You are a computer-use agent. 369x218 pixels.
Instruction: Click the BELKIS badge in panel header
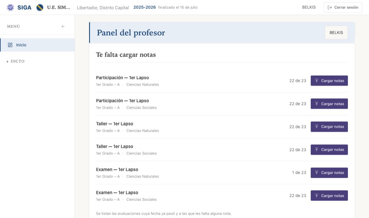pyautogui.click(x=336, y=32)
